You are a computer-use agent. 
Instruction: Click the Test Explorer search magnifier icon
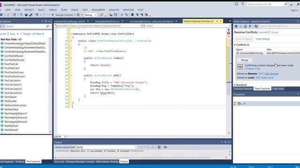pos(47,26)
